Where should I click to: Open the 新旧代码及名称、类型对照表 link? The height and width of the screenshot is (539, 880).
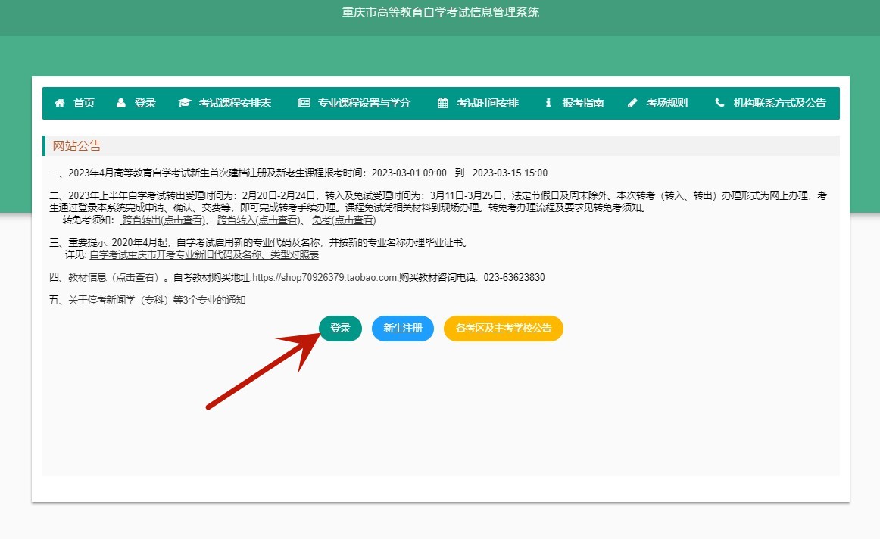point(204,255)
